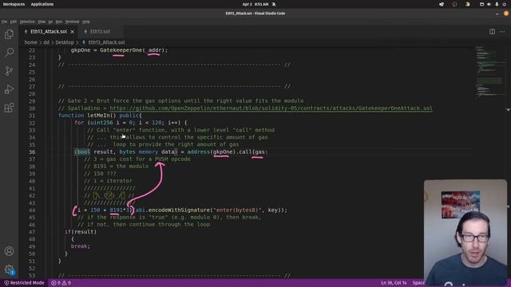Open the Selection menu
This screenshot has height=287, width=511.
[27, 22]
